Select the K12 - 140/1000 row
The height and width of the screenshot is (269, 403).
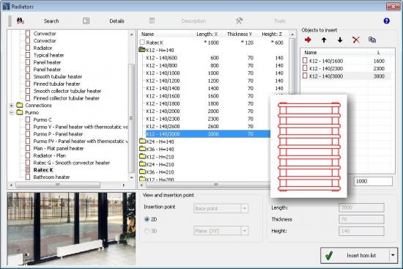pos(215,73)
